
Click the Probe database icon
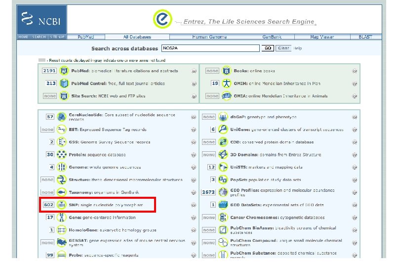pyautogui.click(x=61, y=255)
